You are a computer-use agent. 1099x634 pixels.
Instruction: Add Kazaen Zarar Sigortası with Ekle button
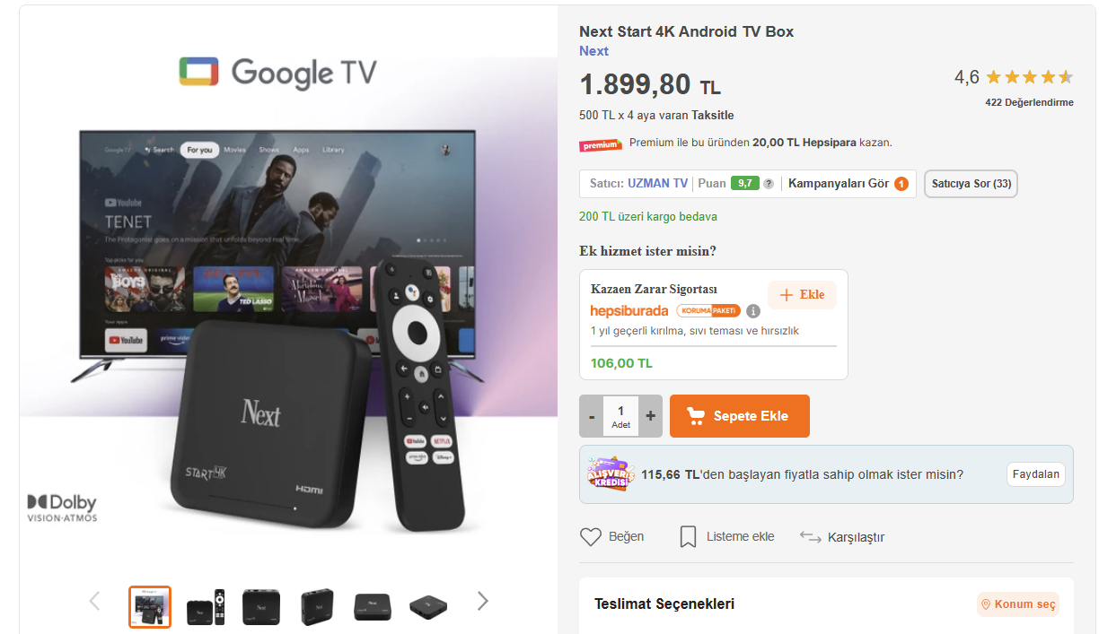[802, 295]
